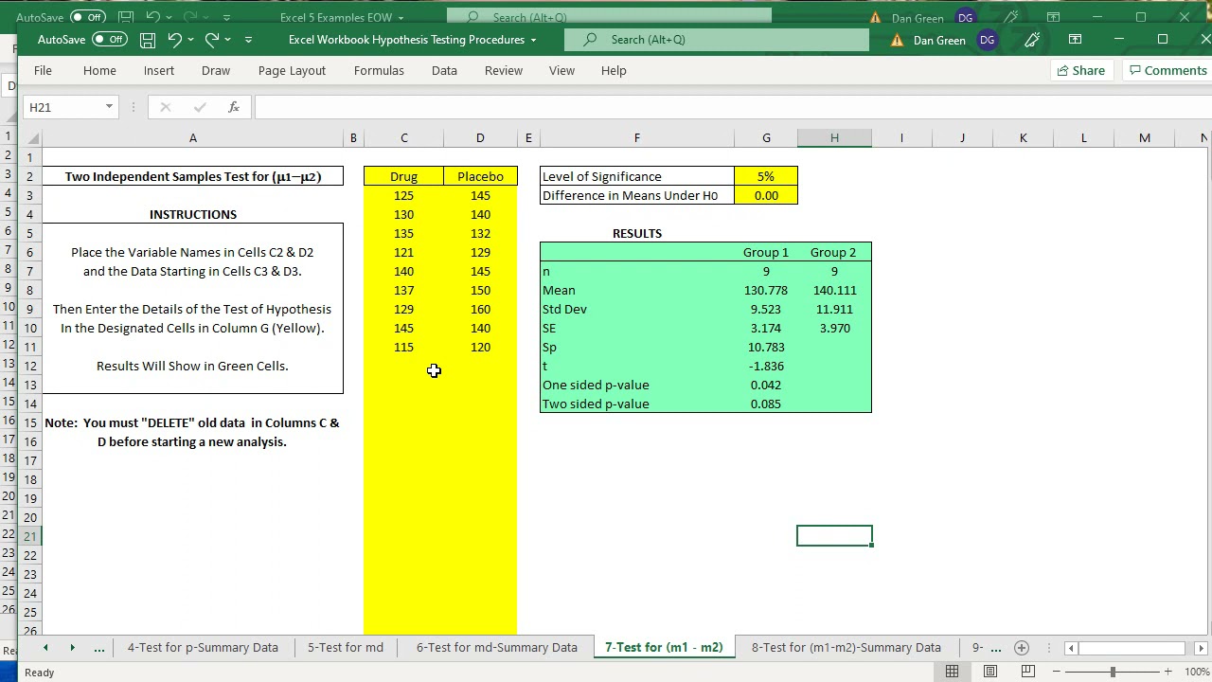Toggle AutoSave in the Excel 5 Examples EOW window
1212x682 pixels.
(x=87, y=17)
